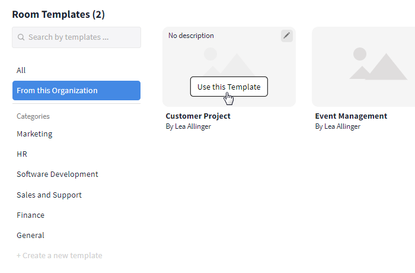This screenshot has width=415, height=273.
Task: Open the HR category
Action: tap(22, 154)
